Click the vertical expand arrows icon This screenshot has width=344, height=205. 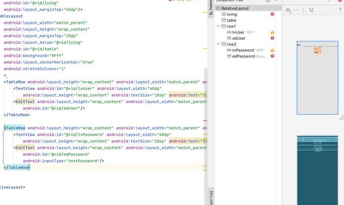pos(303,10)
